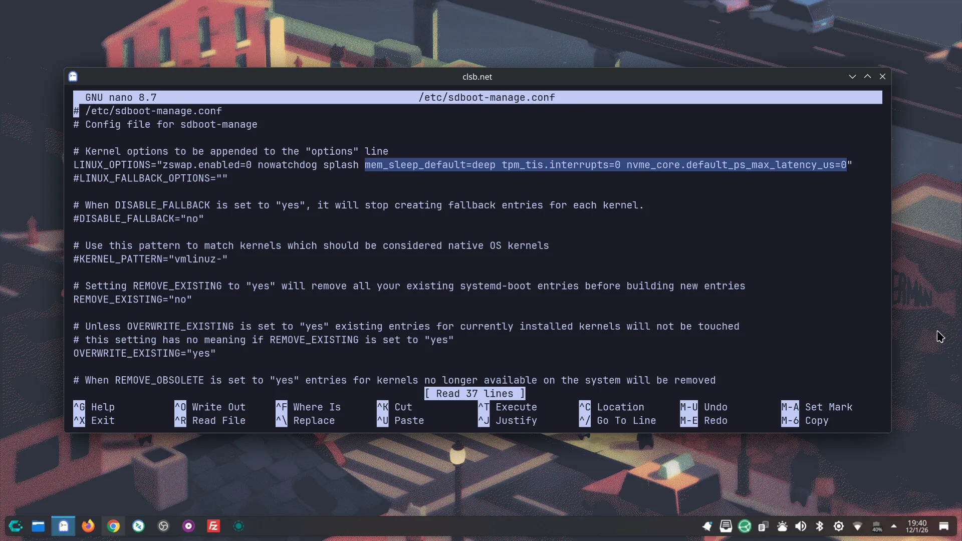Open the notifications bell icon
Viewport: 962px width, 541px height.
707,526
